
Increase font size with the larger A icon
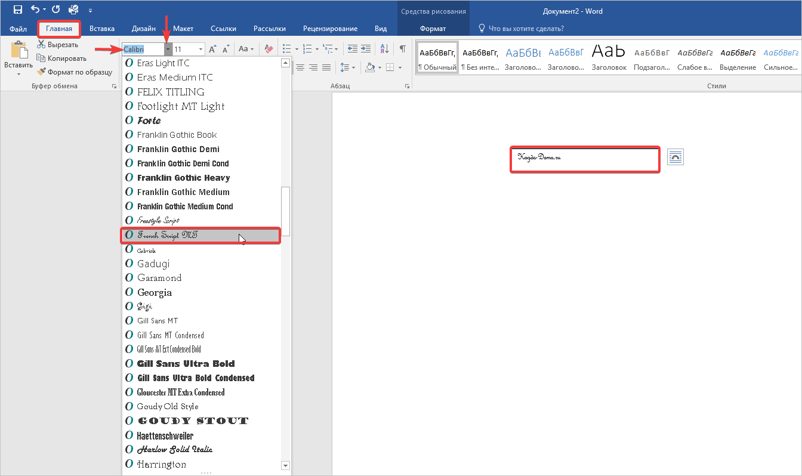pyautogui.click(x=213, y=49)
